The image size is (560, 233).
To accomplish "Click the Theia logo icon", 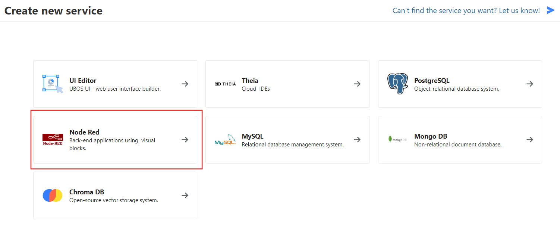I will point(225,84).
